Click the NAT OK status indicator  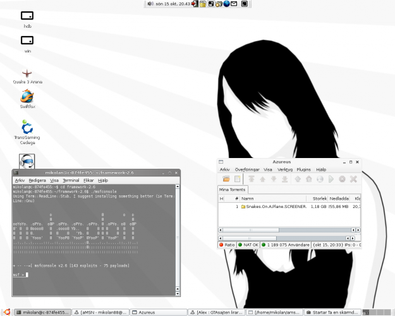248,245
